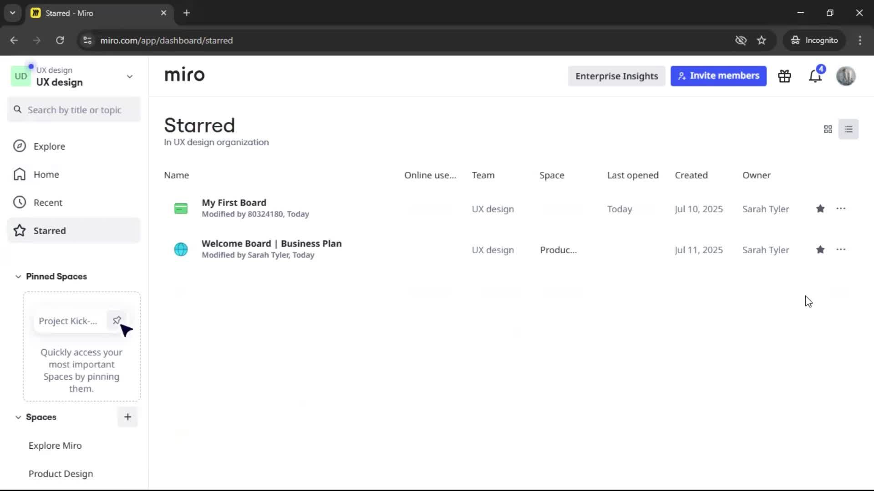The image size is (874, 491).
Task: Collapse the Pinned Spaces section
Action: click(18, 276)
